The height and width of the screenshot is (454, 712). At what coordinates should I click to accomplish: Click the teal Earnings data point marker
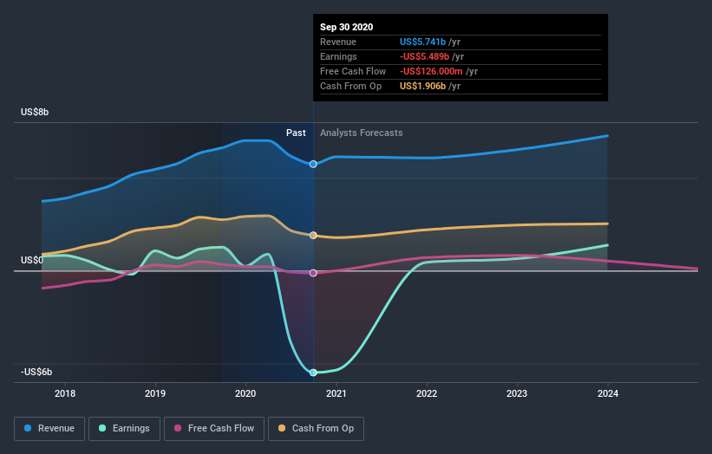click(313, 373)
